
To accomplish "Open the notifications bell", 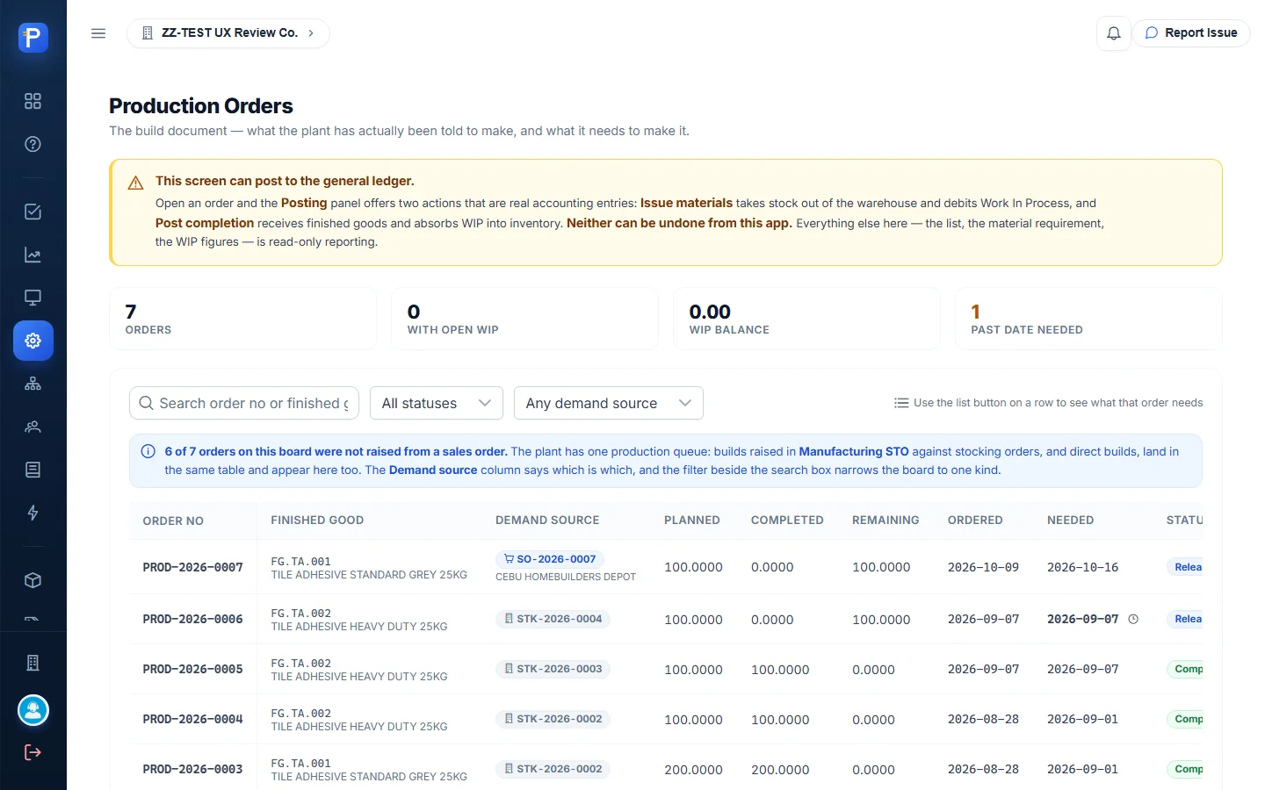I will tap(1114, 33).
